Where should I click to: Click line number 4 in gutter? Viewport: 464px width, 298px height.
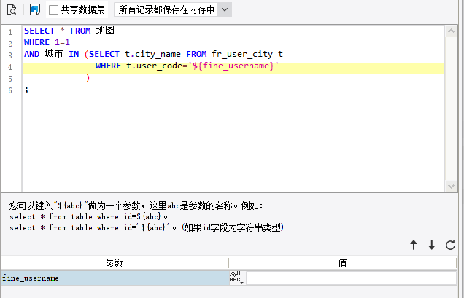tap(10, 67)
